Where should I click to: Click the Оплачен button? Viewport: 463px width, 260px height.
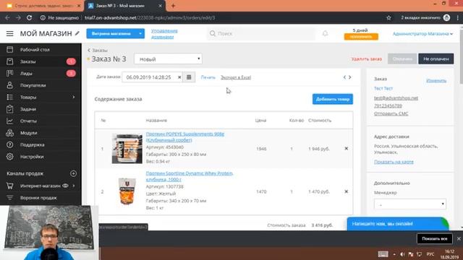click(402, 58)
